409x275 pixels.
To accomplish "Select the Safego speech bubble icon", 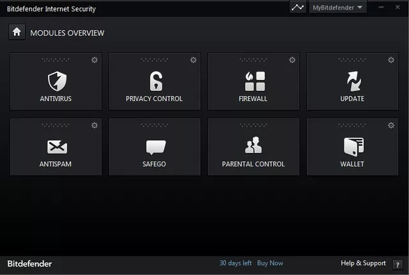I will tap(155, 147).
